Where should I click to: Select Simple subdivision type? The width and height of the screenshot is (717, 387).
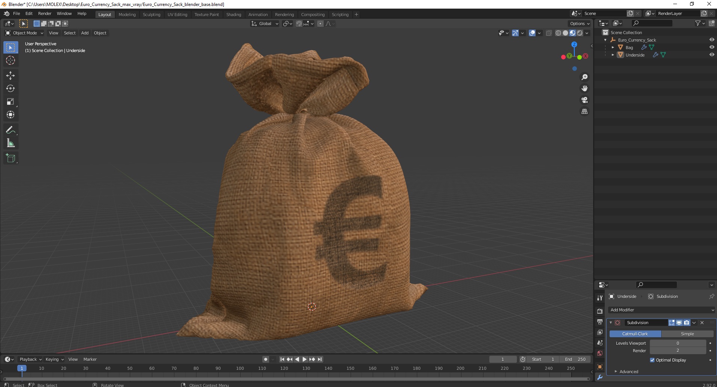(x=687, y=334)
